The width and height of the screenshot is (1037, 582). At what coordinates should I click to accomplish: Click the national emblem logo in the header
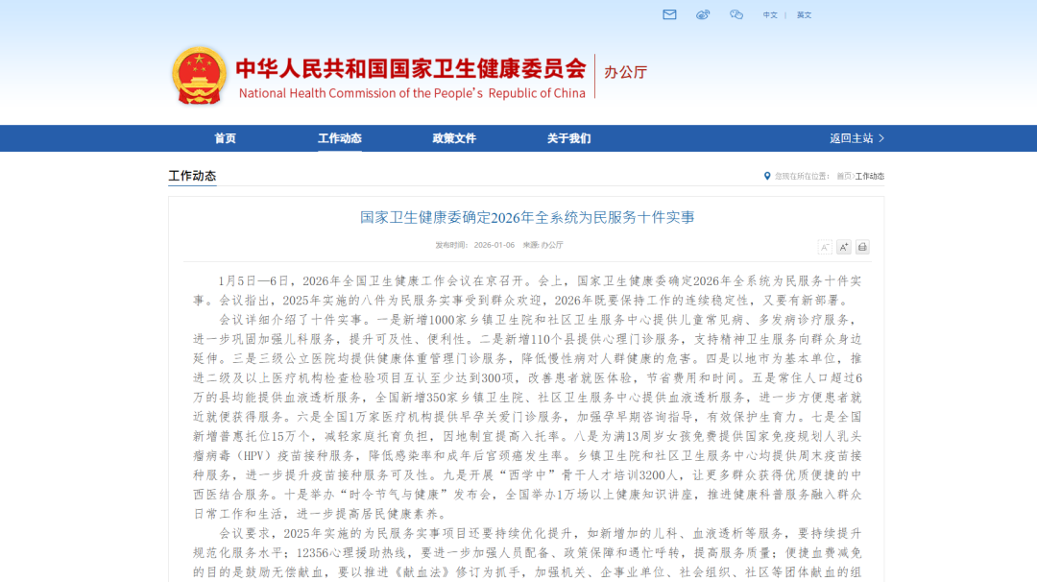199,72
